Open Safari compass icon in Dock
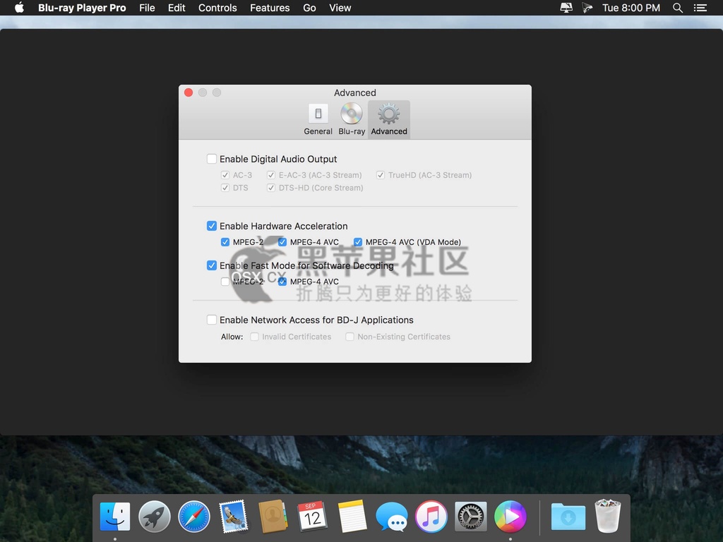723x542 pixels. point(194,517)
